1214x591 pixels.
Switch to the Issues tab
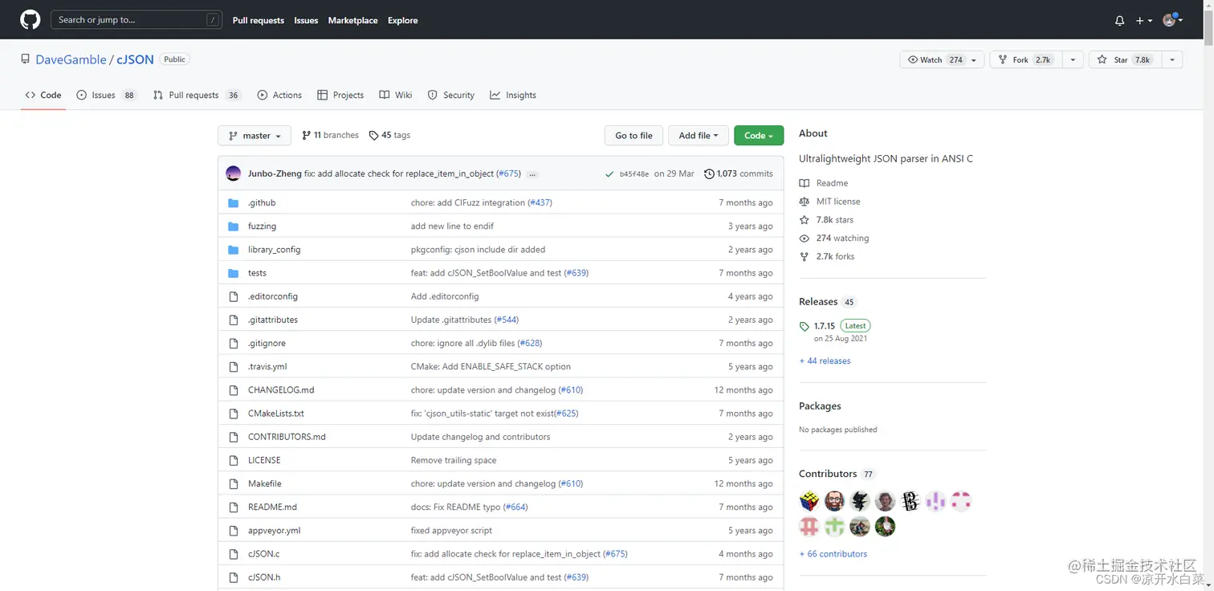tap(106, 95)
